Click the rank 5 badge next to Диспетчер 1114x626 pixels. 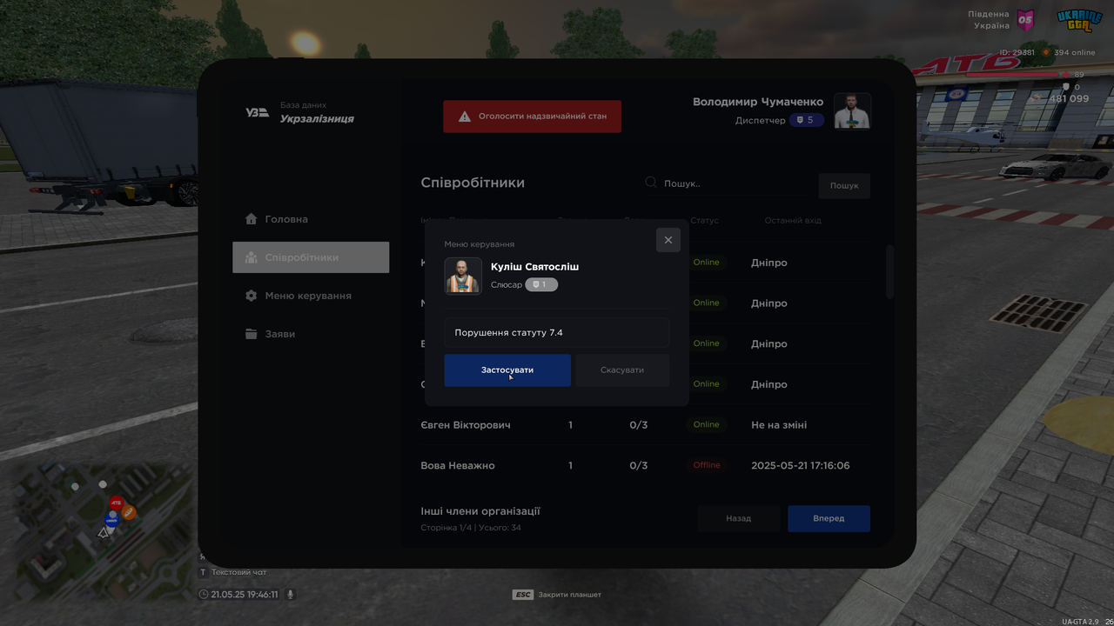point(806,120)
